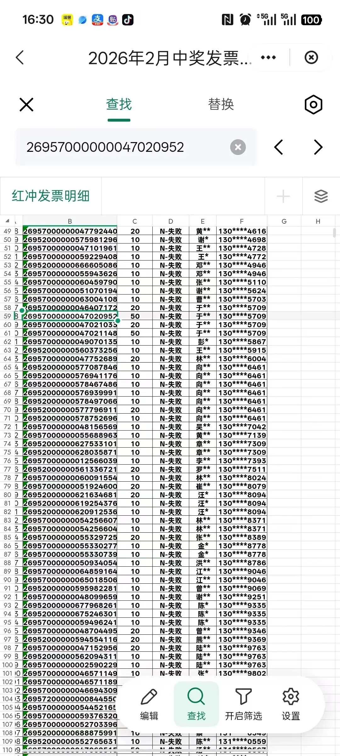Switch to the 替换 tab
The height and width of the screenshot is (756, 340).
click(221, 105)
